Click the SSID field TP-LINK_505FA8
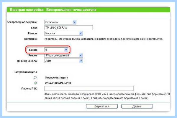 [x=68, y=28]
